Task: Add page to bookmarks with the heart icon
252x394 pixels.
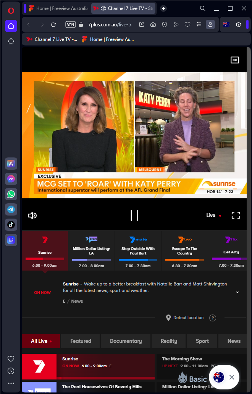Action: [187, 24]
